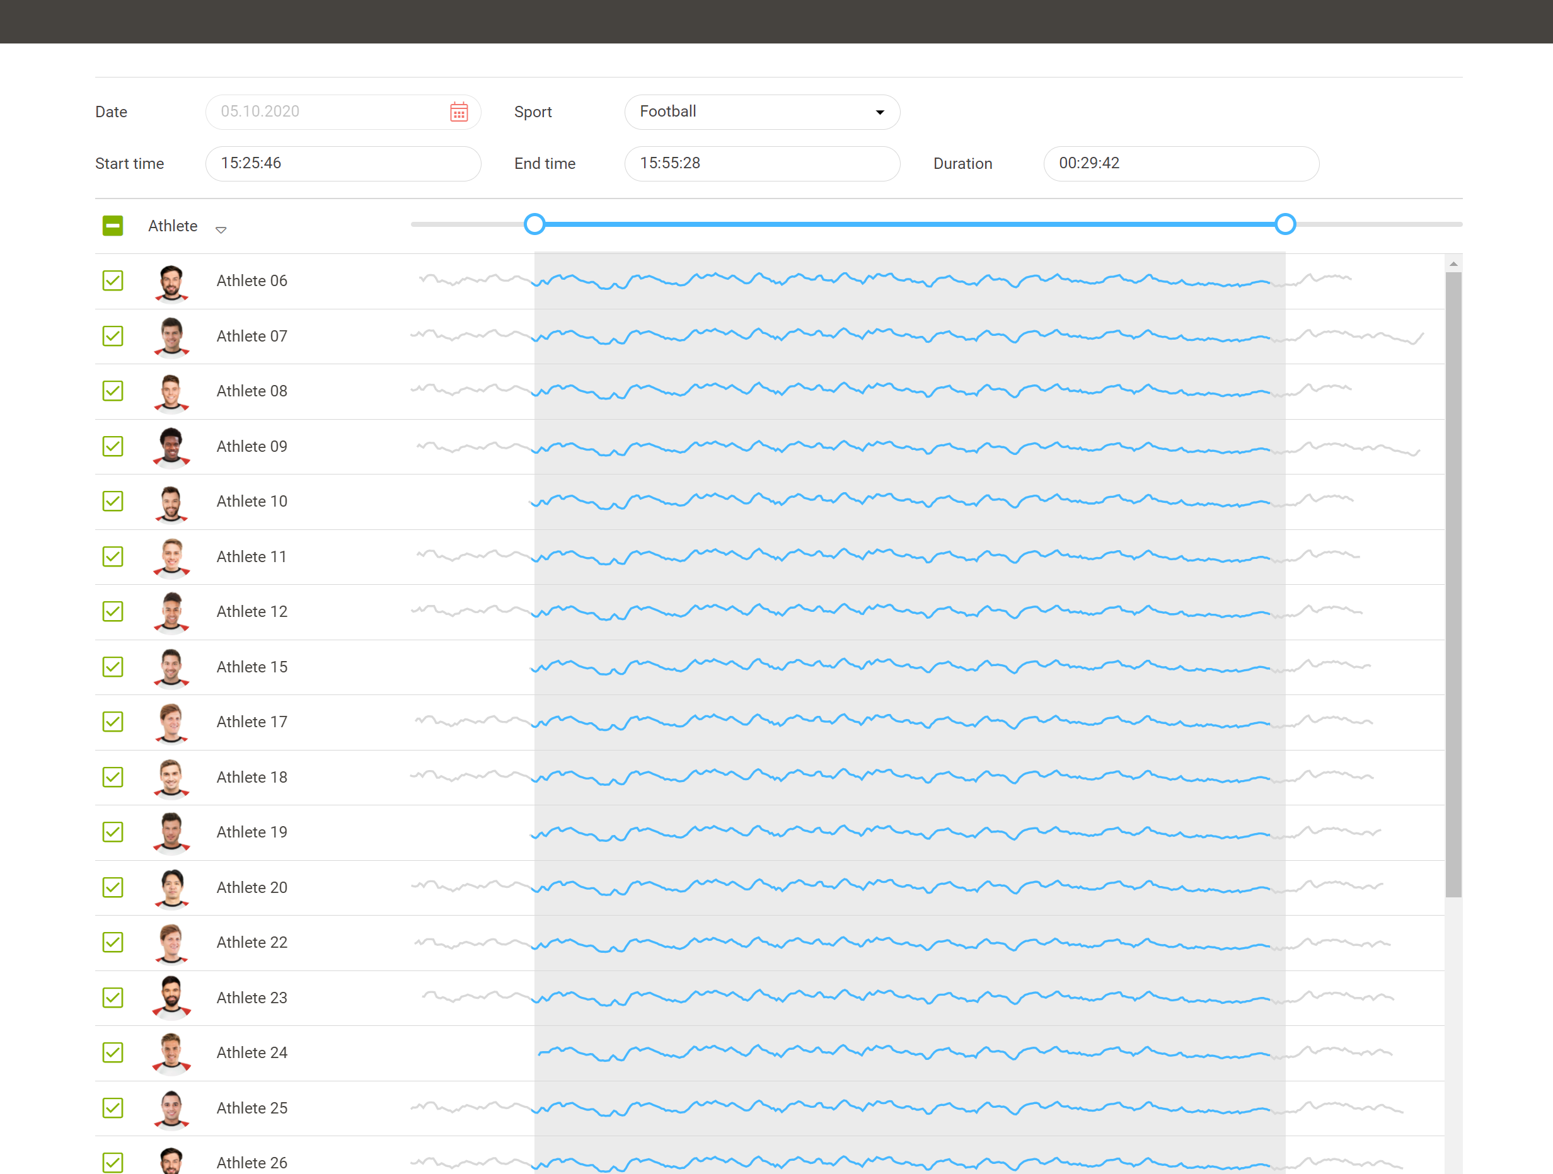1553x1174 pixels.
Task: Click Athlete 18 avatar photo
Action: [x=171, y=779]
